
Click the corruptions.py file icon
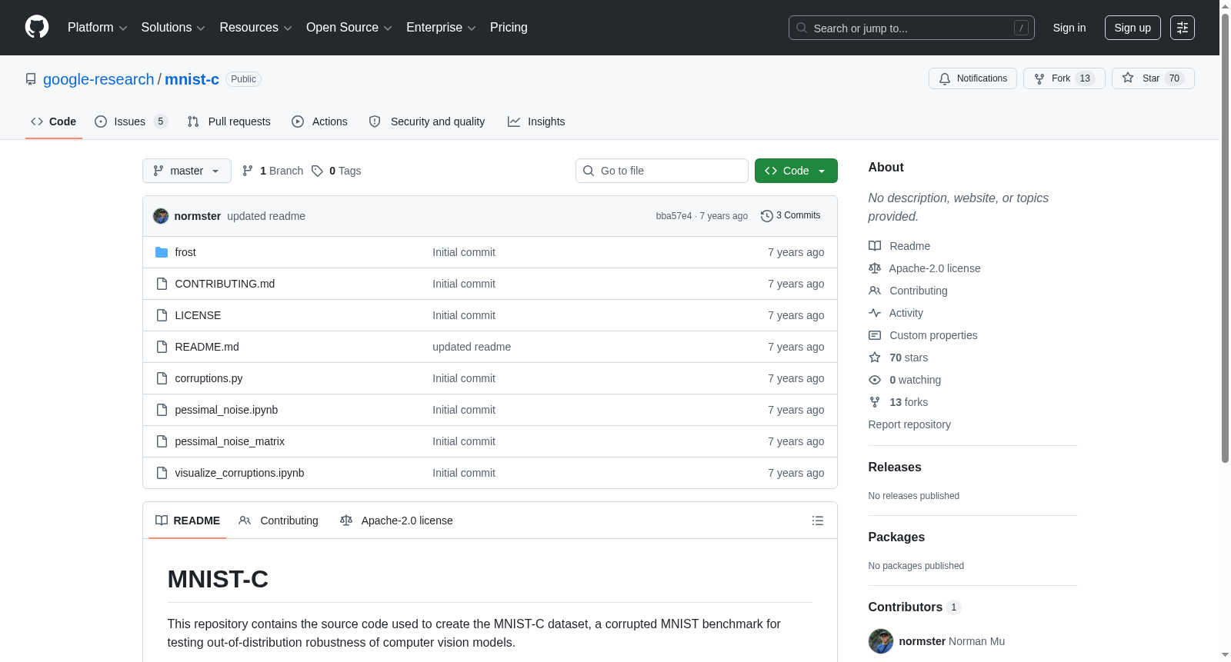pyautogui.click(x=162, y=378)
